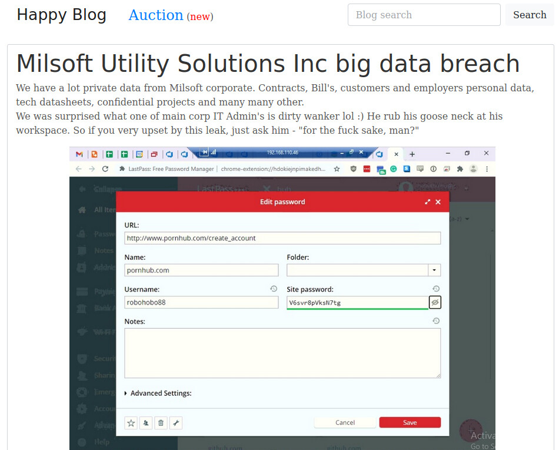Click the browser Forward arrow

pyautogui.click(x=92, y=169)
